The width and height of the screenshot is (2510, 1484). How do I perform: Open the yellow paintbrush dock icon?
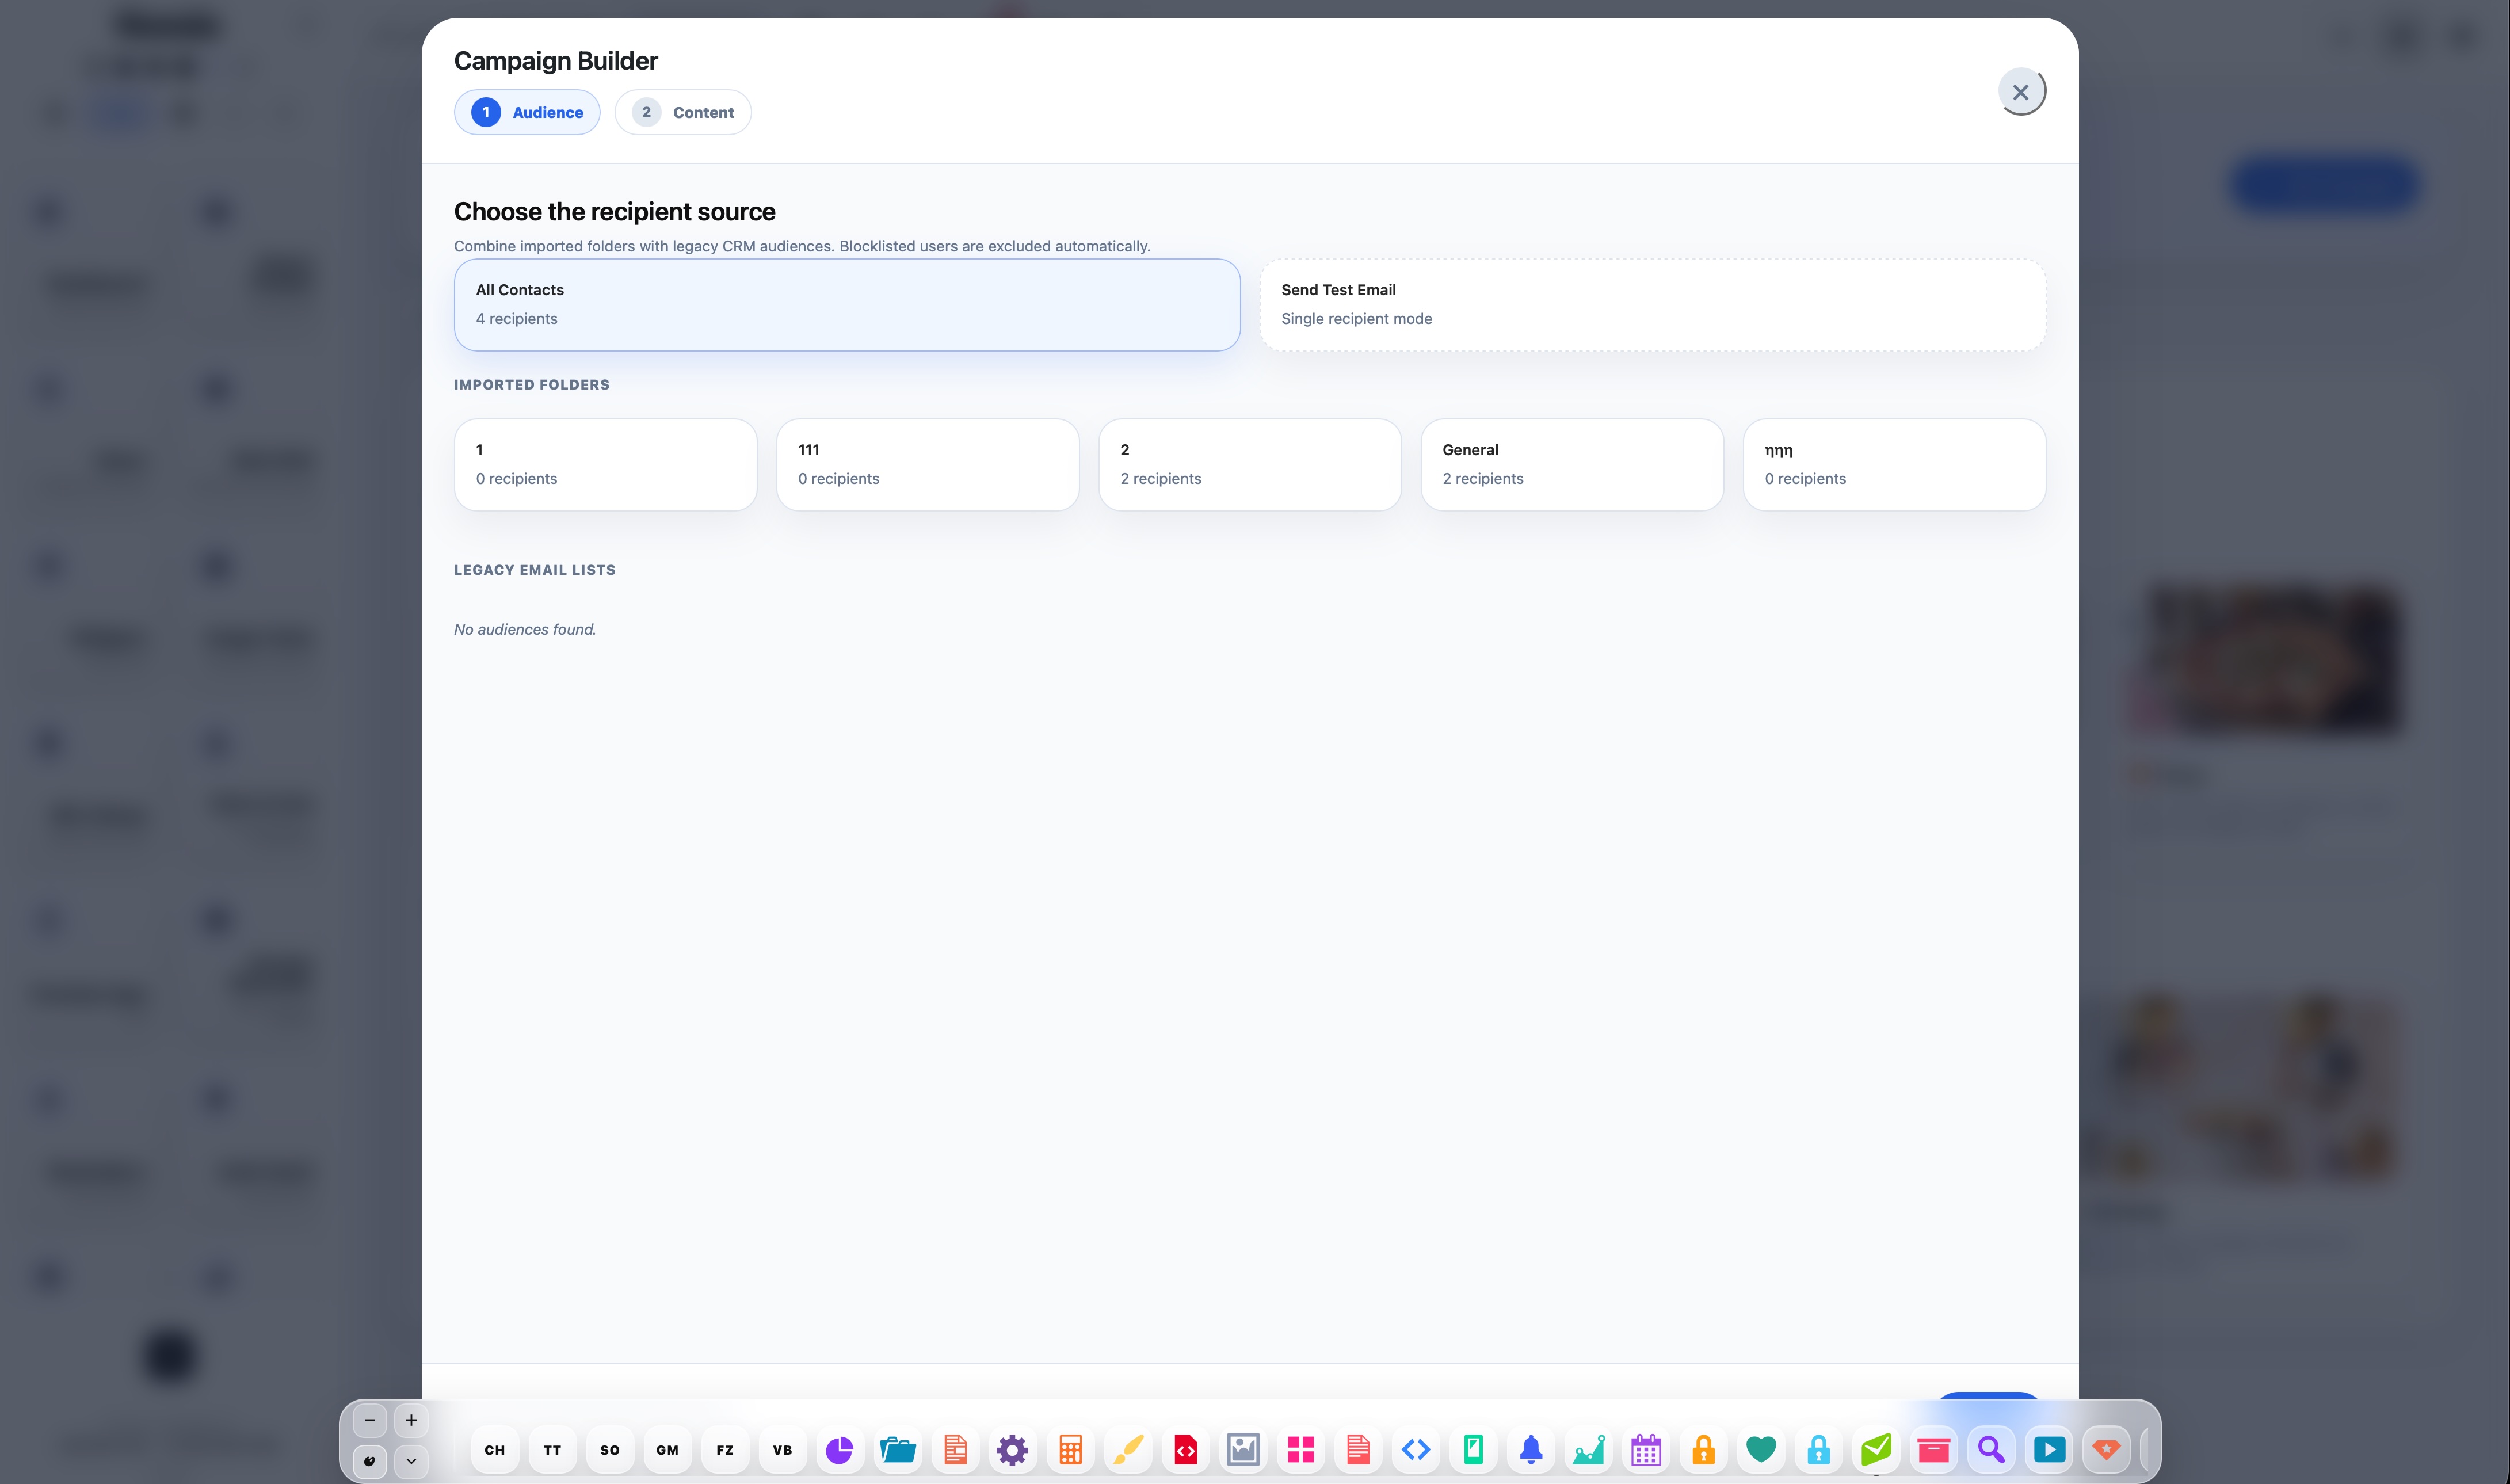(1128, 1449)
